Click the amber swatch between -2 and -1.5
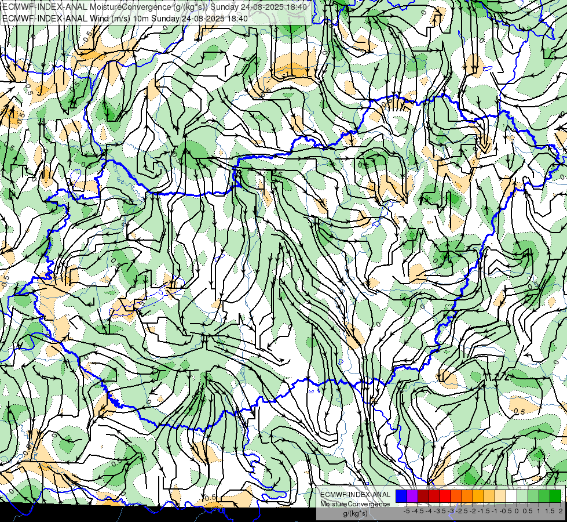 pos(478,496)
